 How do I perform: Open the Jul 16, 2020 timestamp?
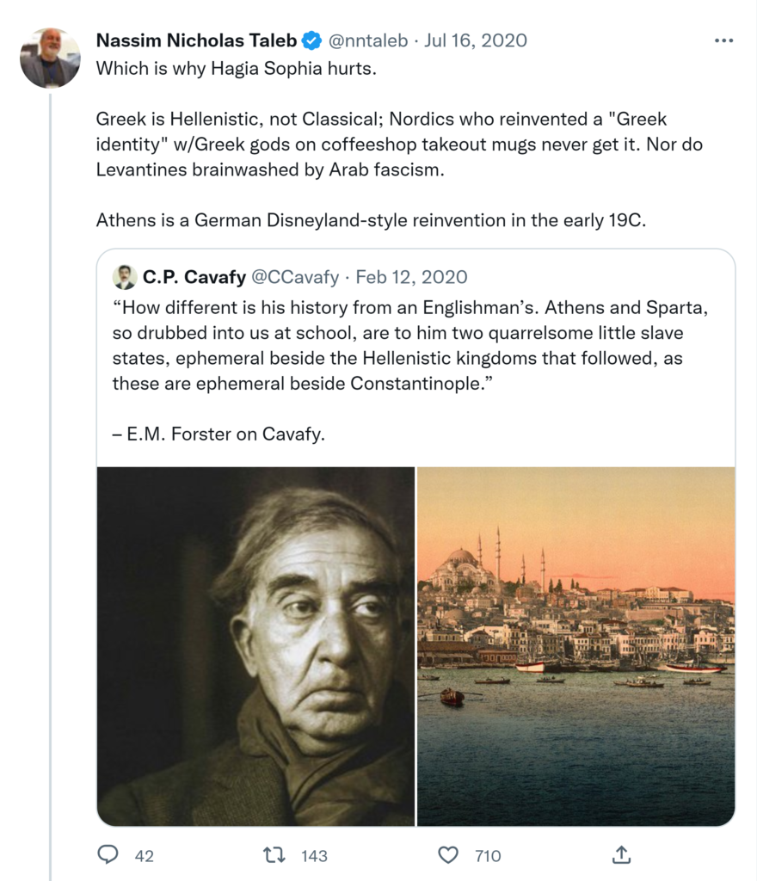coord(477,40)
